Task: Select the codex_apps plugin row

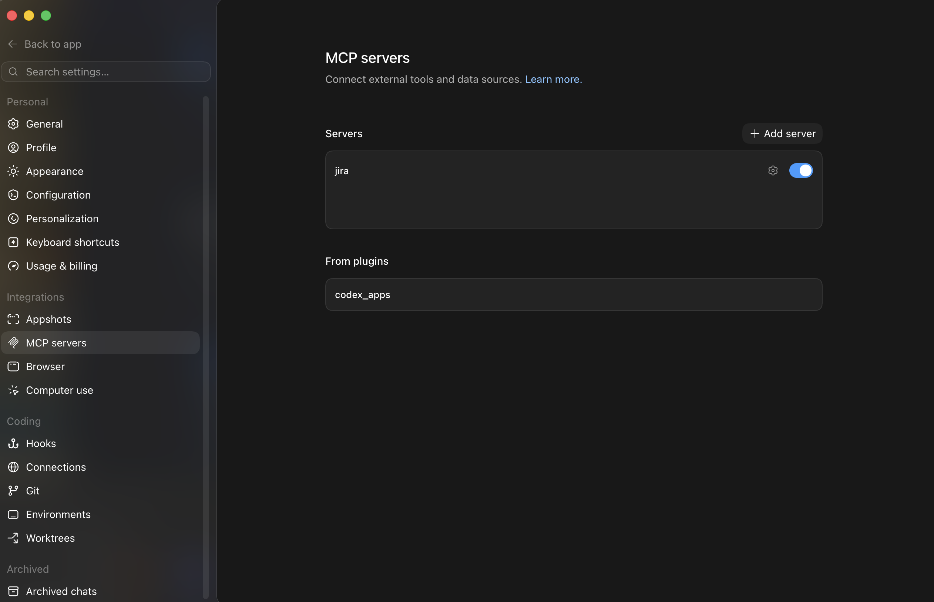Action: (x=573, y=295)
